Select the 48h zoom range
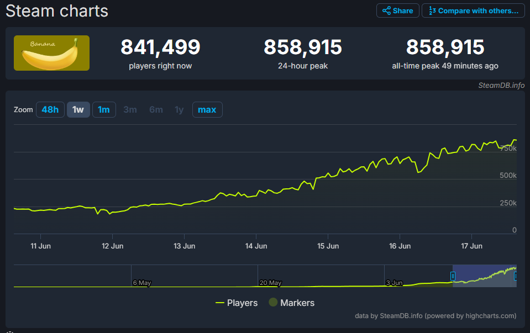Viewport: 530px width, 333px height. [50, 110]
